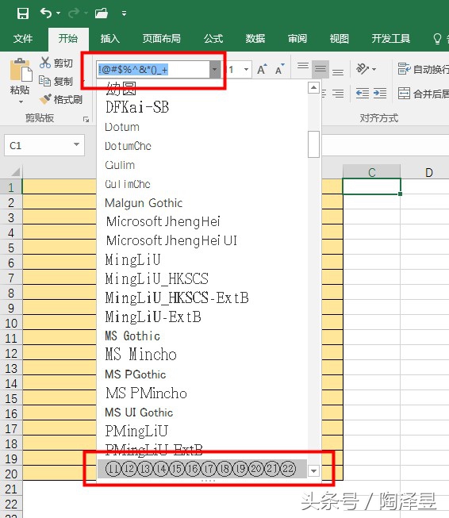This screenshot has height=518, width=449.
Task: Increase cell indent
Action: coord(380,94)
